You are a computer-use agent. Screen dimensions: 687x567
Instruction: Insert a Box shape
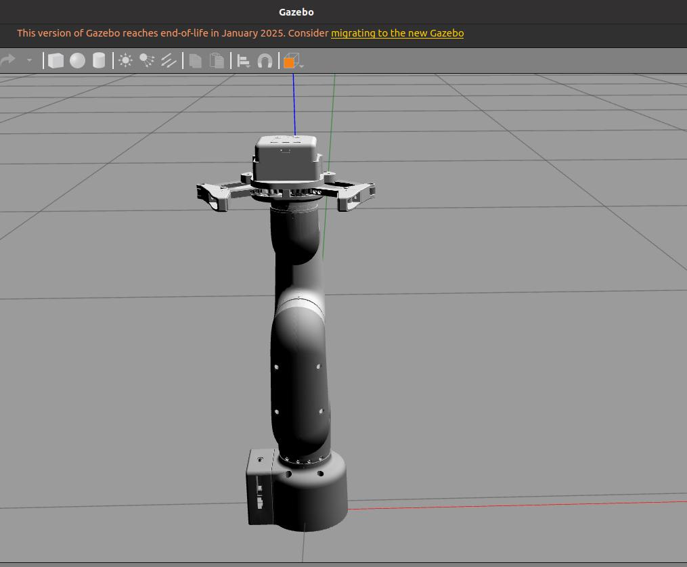pos(56,61)
